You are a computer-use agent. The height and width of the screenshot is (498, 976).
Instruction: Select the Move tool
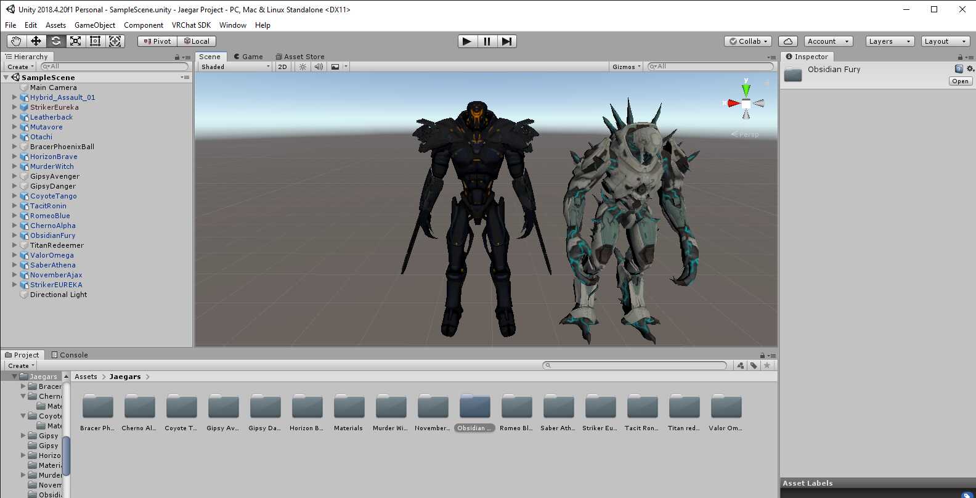[x=36, y=41]
